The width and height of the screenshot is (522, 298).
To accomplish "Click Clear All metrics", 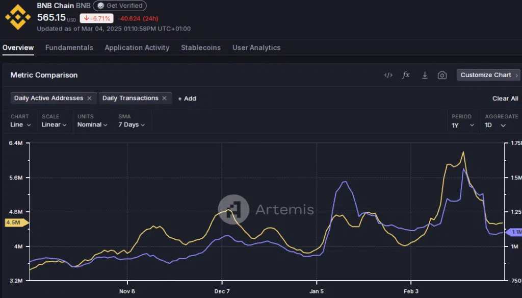I will [x=505, y=98].
